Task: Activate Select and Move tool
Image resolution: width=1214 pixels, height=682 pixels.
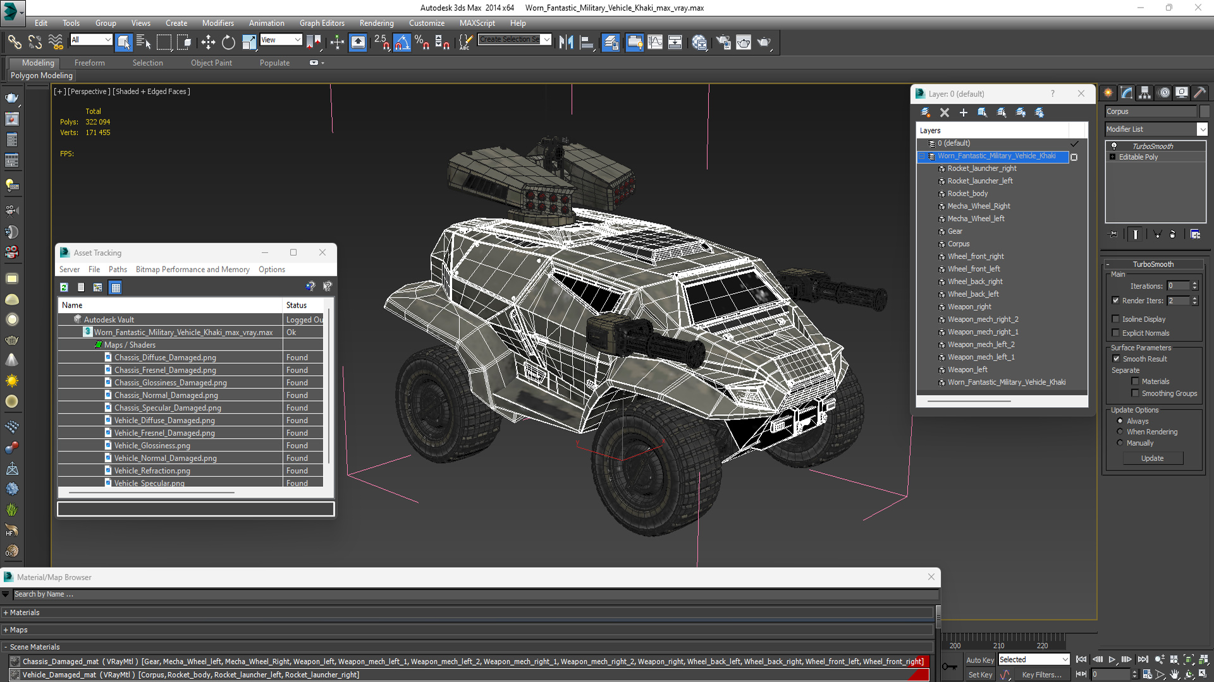Action: (208, 42)
